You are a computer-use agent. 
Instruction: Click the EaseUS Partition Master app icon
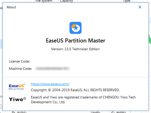[x=75, y=28]
